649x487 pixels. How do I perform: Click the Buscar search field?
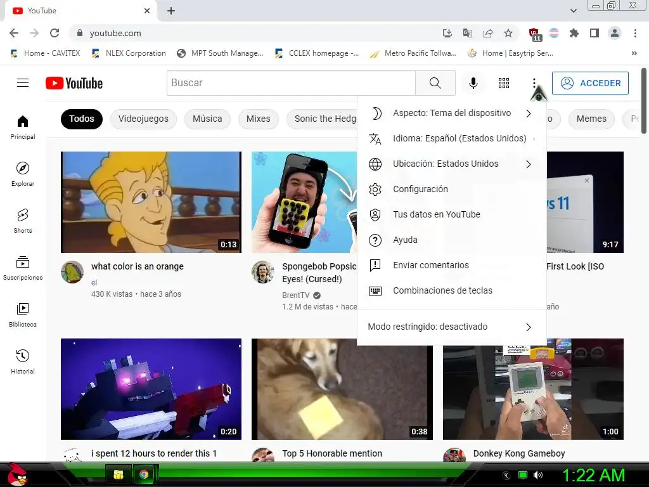tap(291, 83)
